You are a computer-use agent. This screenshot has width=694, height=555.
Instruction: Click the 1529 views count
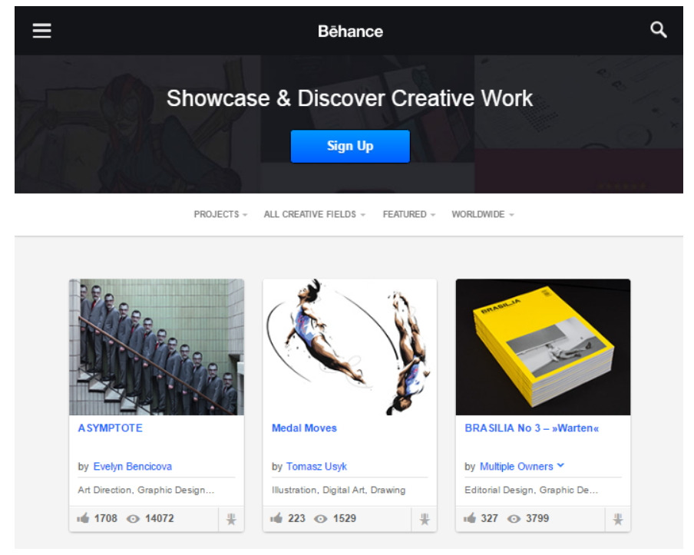click(x=345, y=518)
